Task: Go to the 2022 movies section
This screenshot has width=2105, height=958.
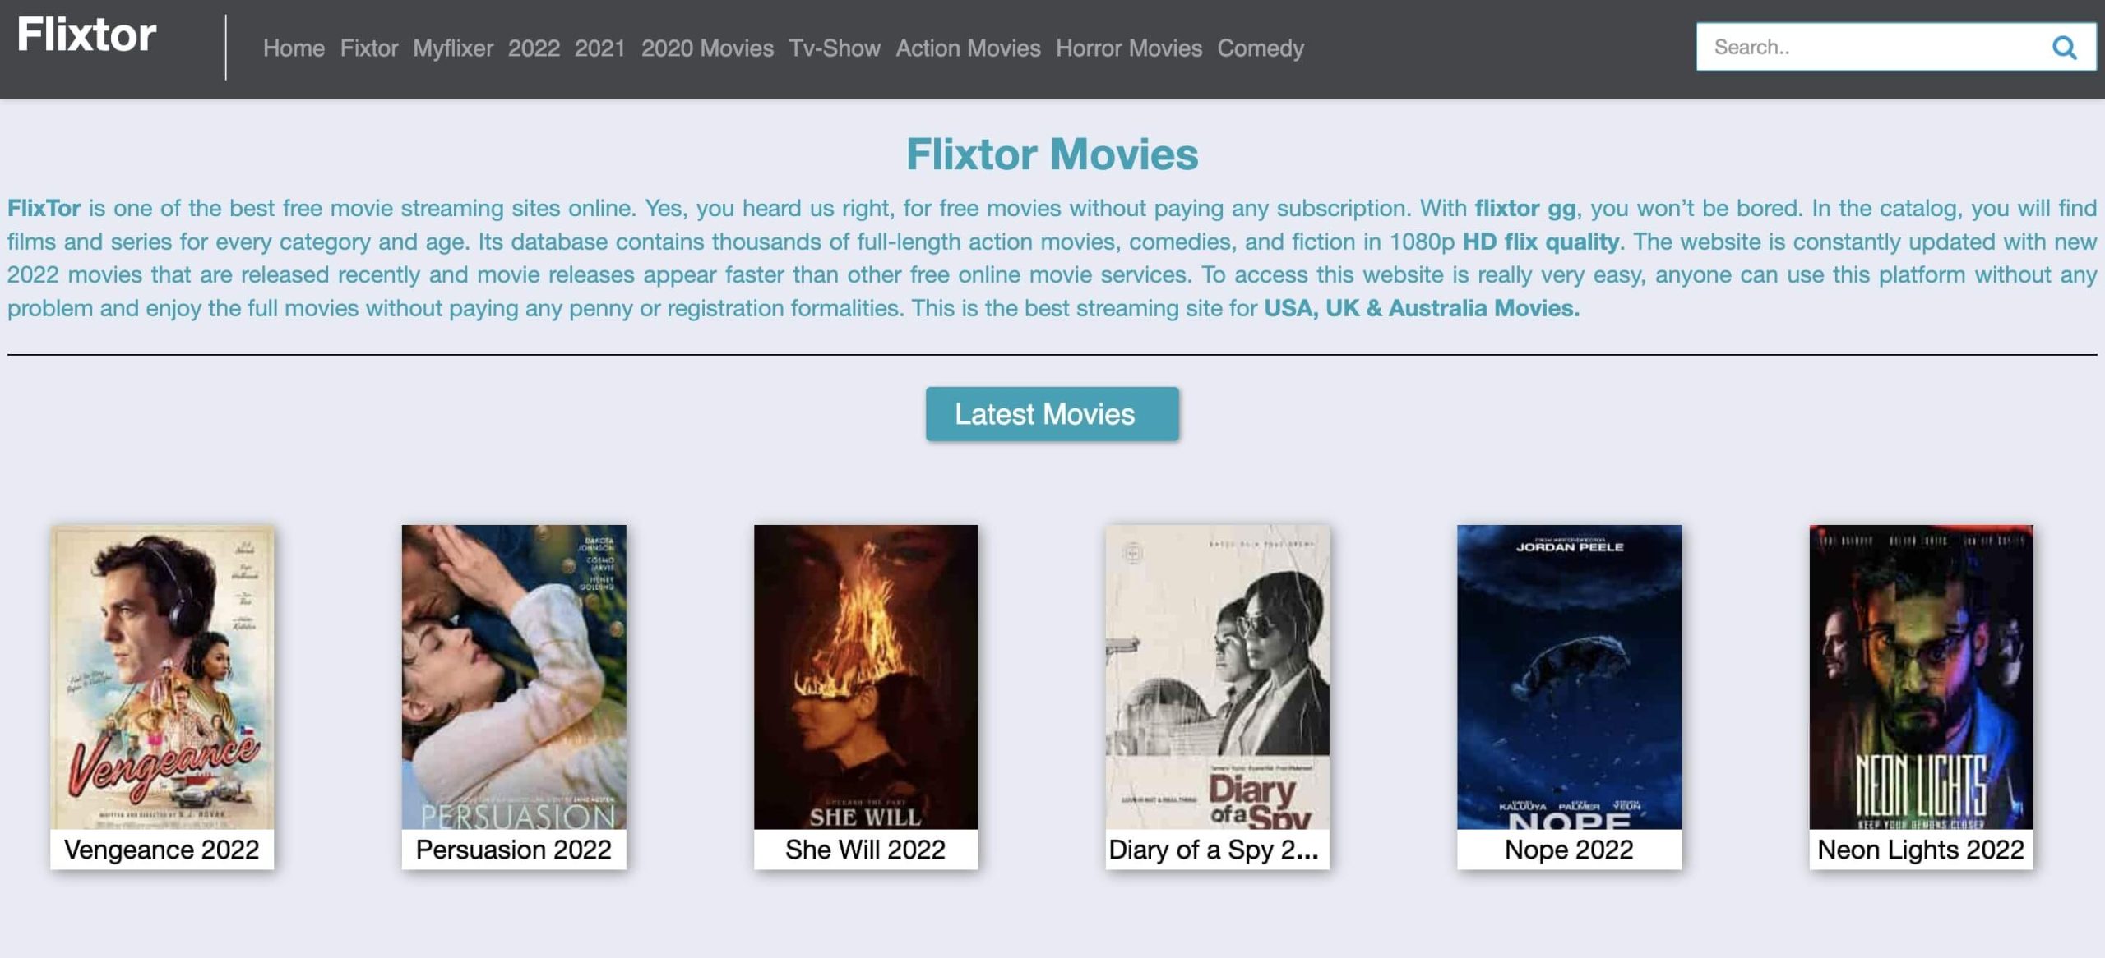Action: [x=534, y=48]
